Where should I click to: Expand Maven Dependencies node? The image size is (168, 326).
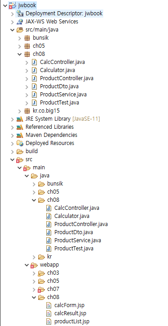pyautogui.click(x=12, y=136)
